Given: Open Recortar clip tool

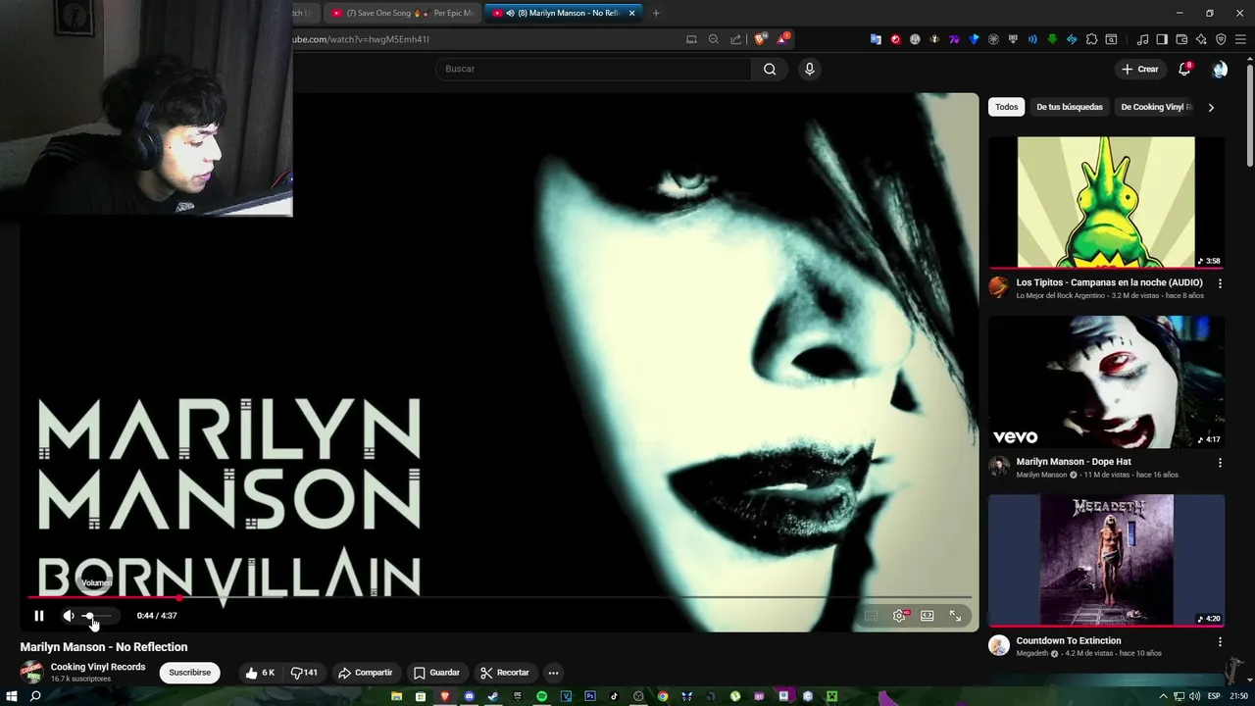Looking at the screenshot, I should 504,673.
